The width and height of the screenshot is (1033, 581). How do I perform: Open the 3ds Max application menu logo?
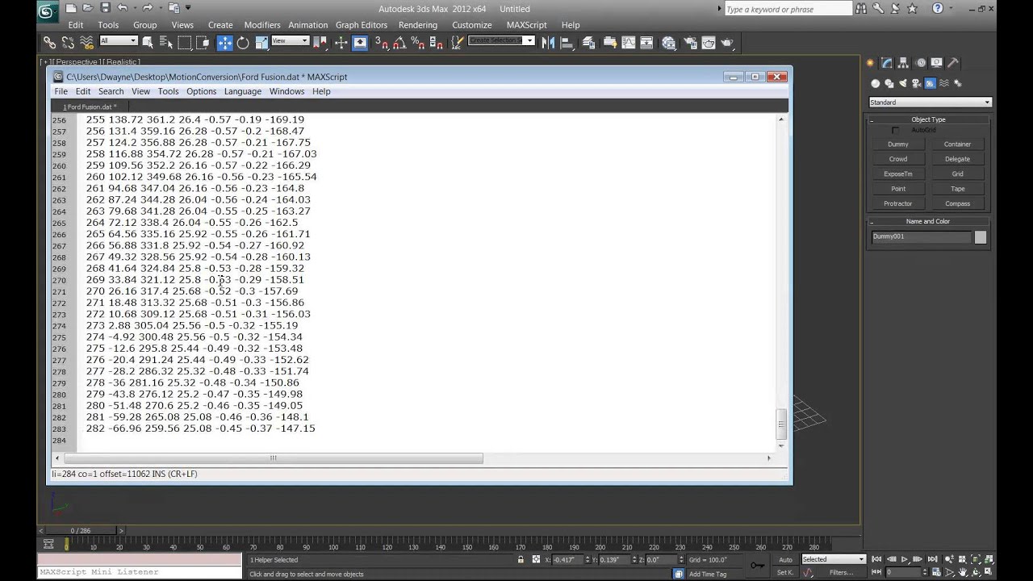[x=48, y=12]
